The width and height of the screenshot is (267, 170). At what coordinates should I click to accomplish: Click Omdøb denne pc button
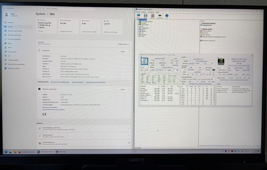tap(123, 44)
